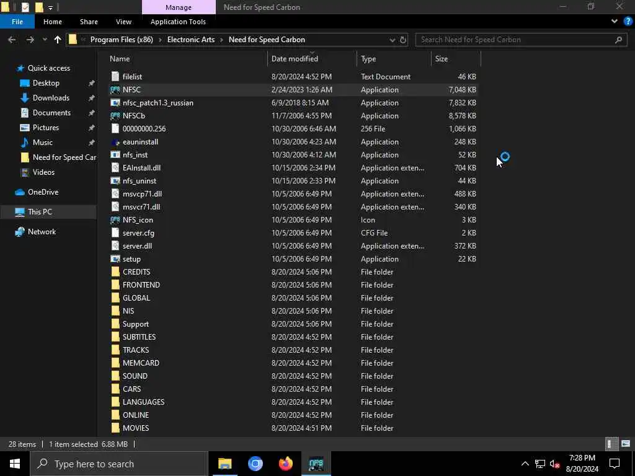Switch to large icons view layout
This screenshot has width=635, height=476.
[626, 444]
